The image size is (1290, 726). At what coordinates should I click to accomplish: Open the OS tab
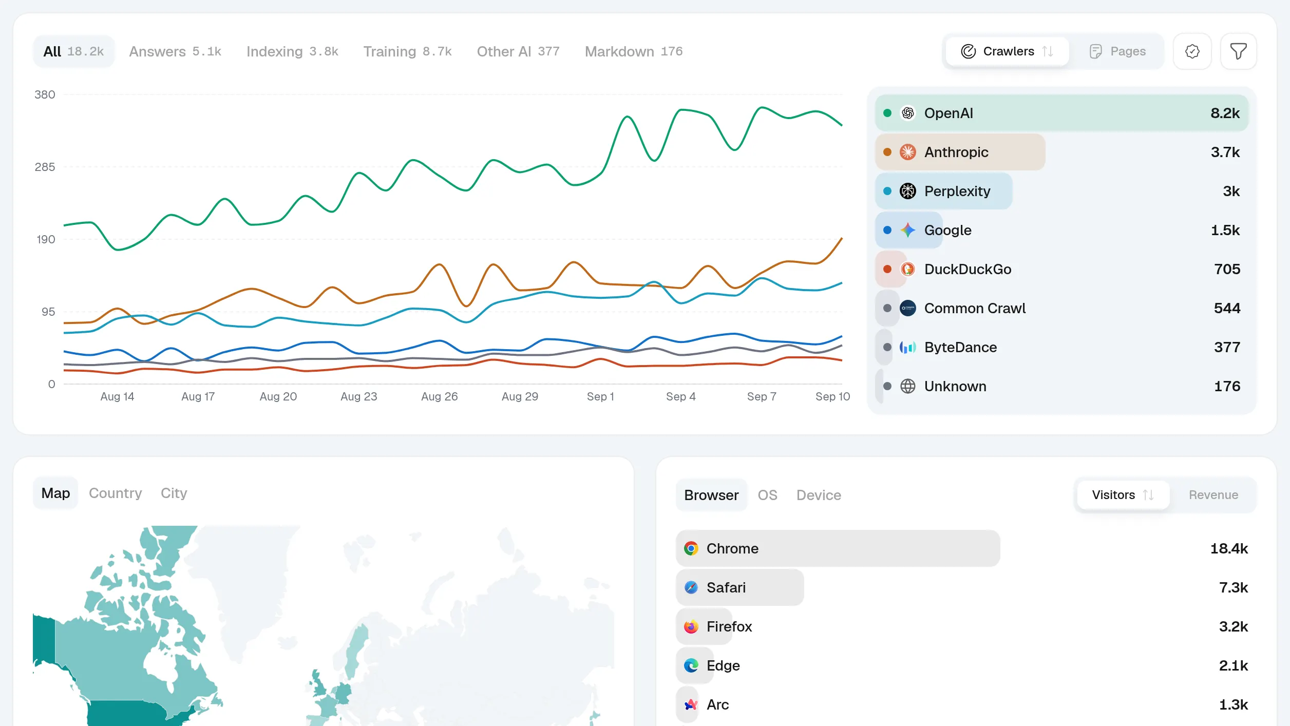click(x=767, y=495)
